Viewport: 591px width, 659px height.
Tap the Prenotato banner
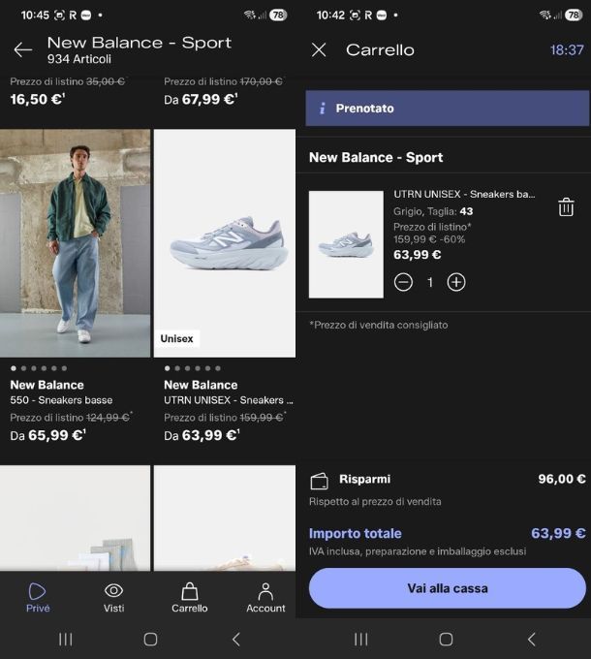448,109
